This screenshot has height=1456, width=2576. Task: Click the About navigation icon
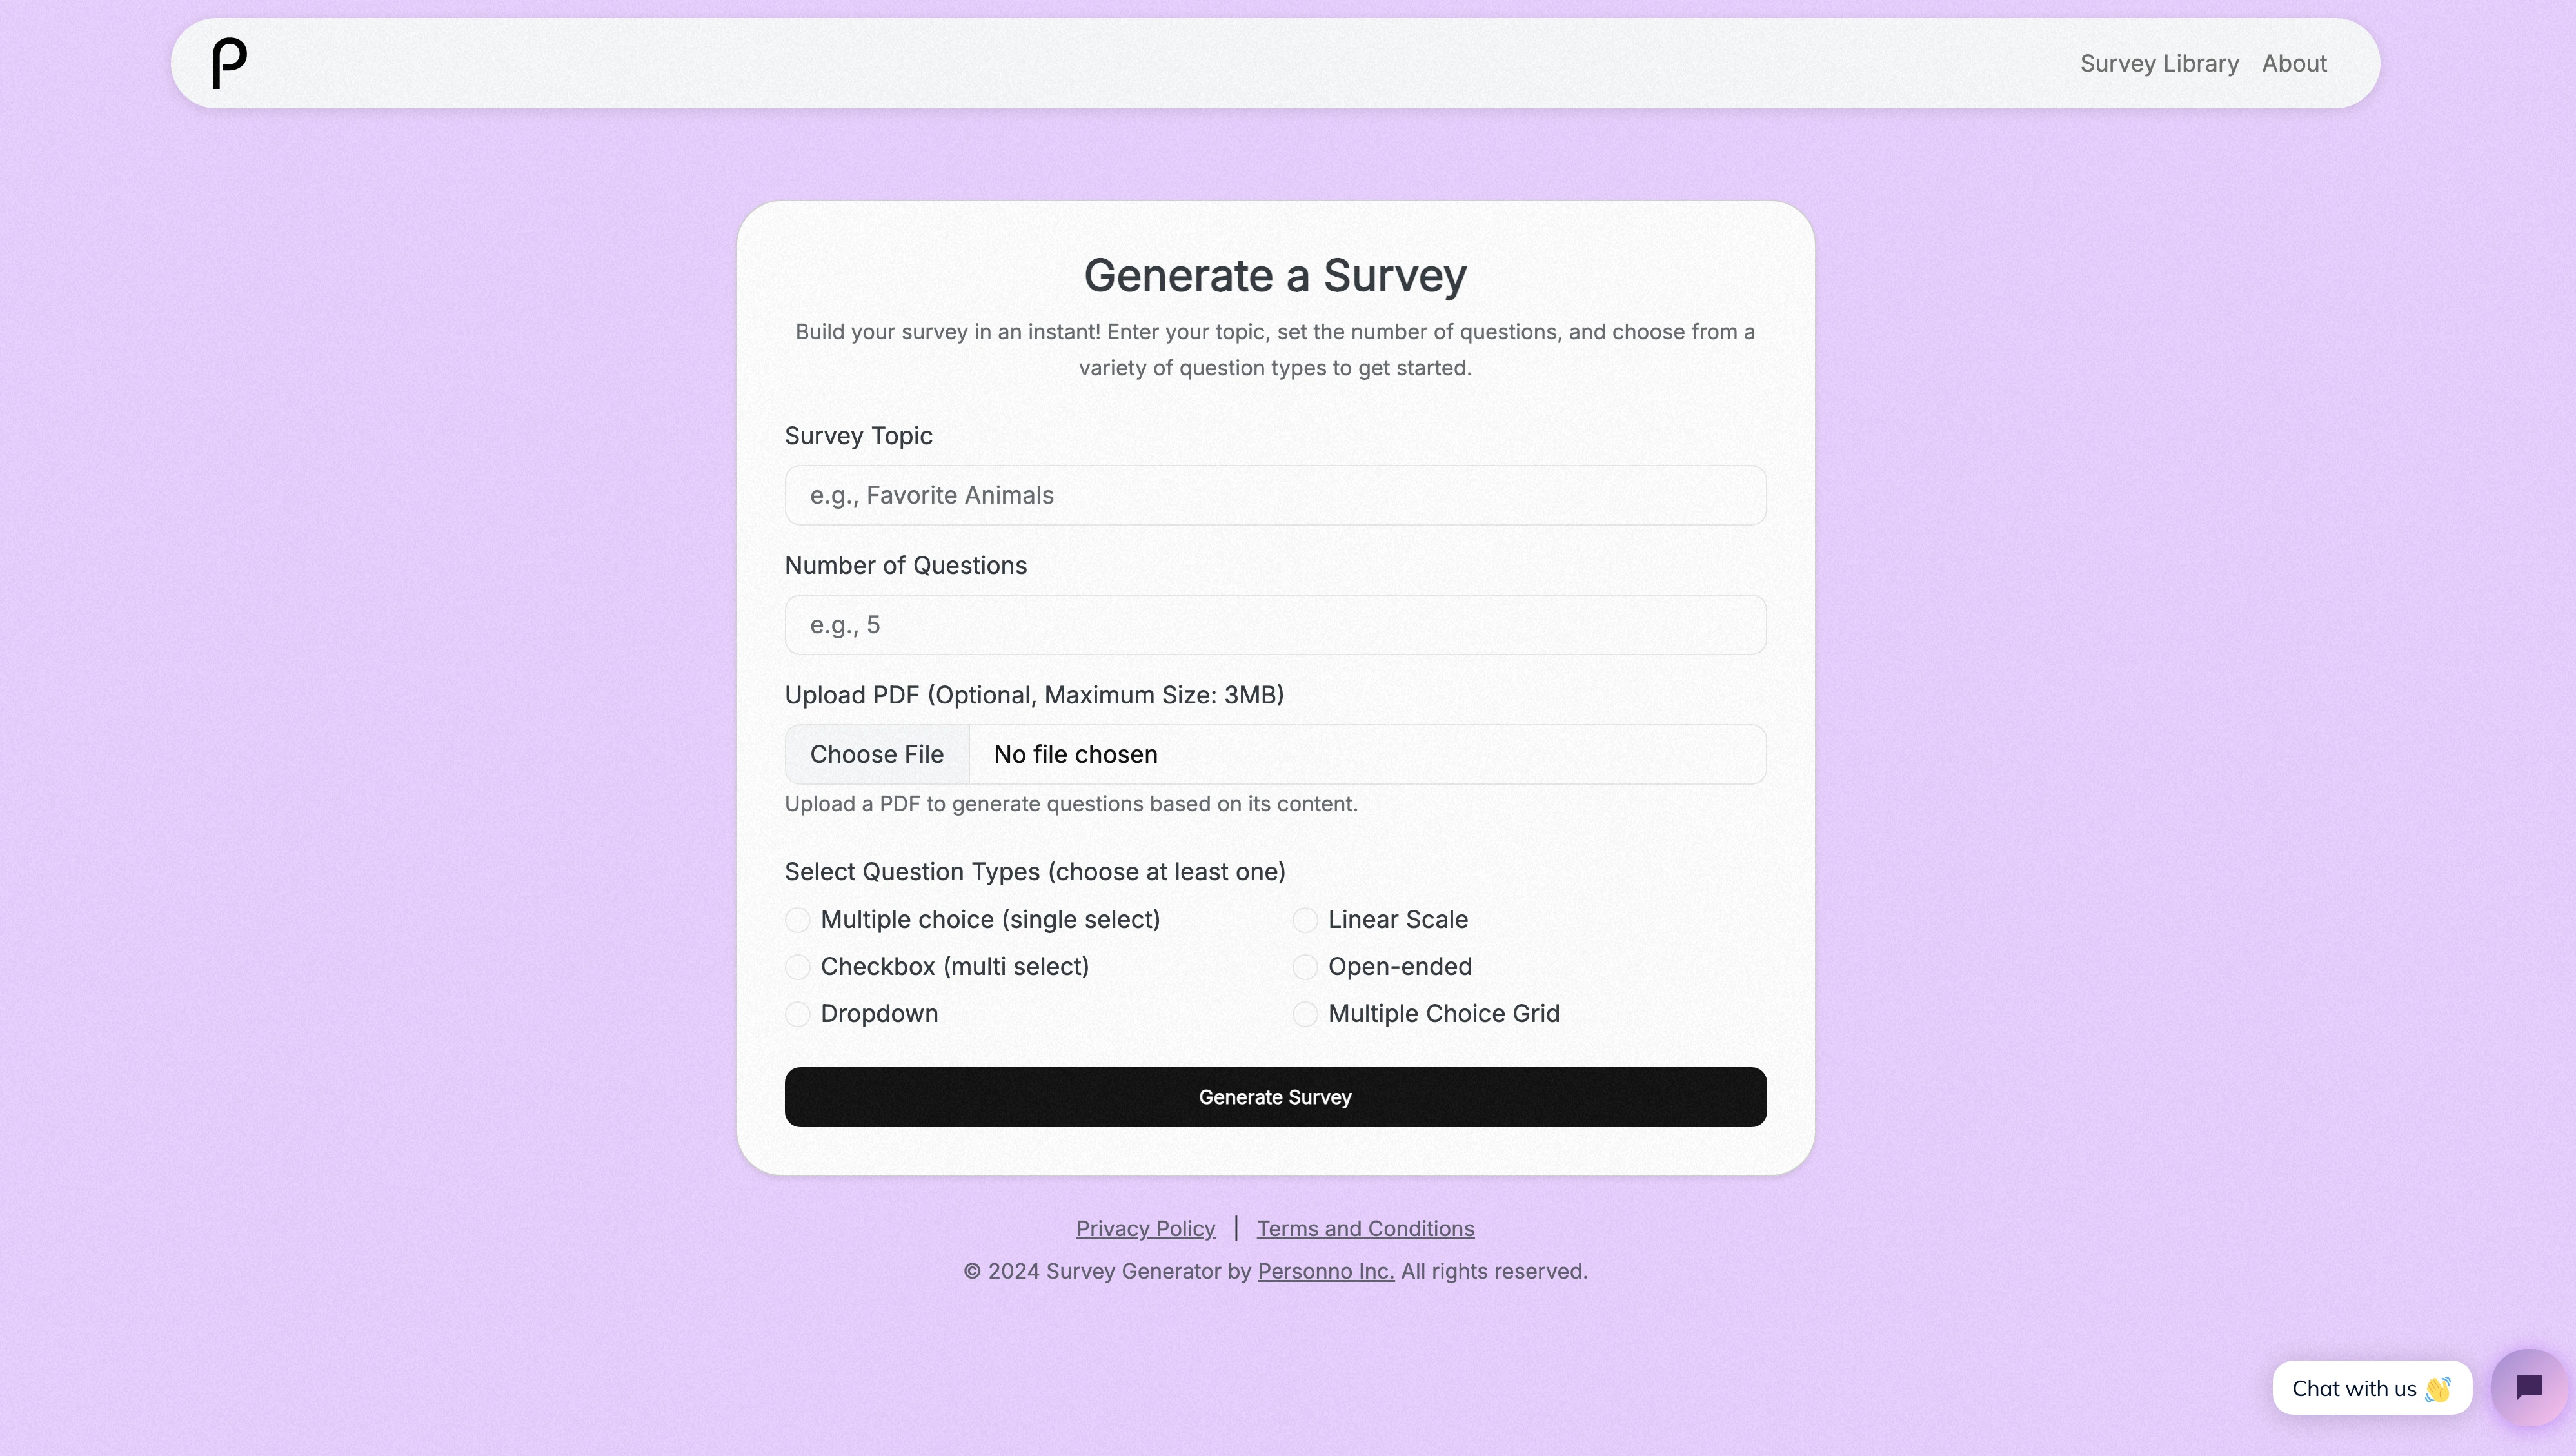[2295, 62]
